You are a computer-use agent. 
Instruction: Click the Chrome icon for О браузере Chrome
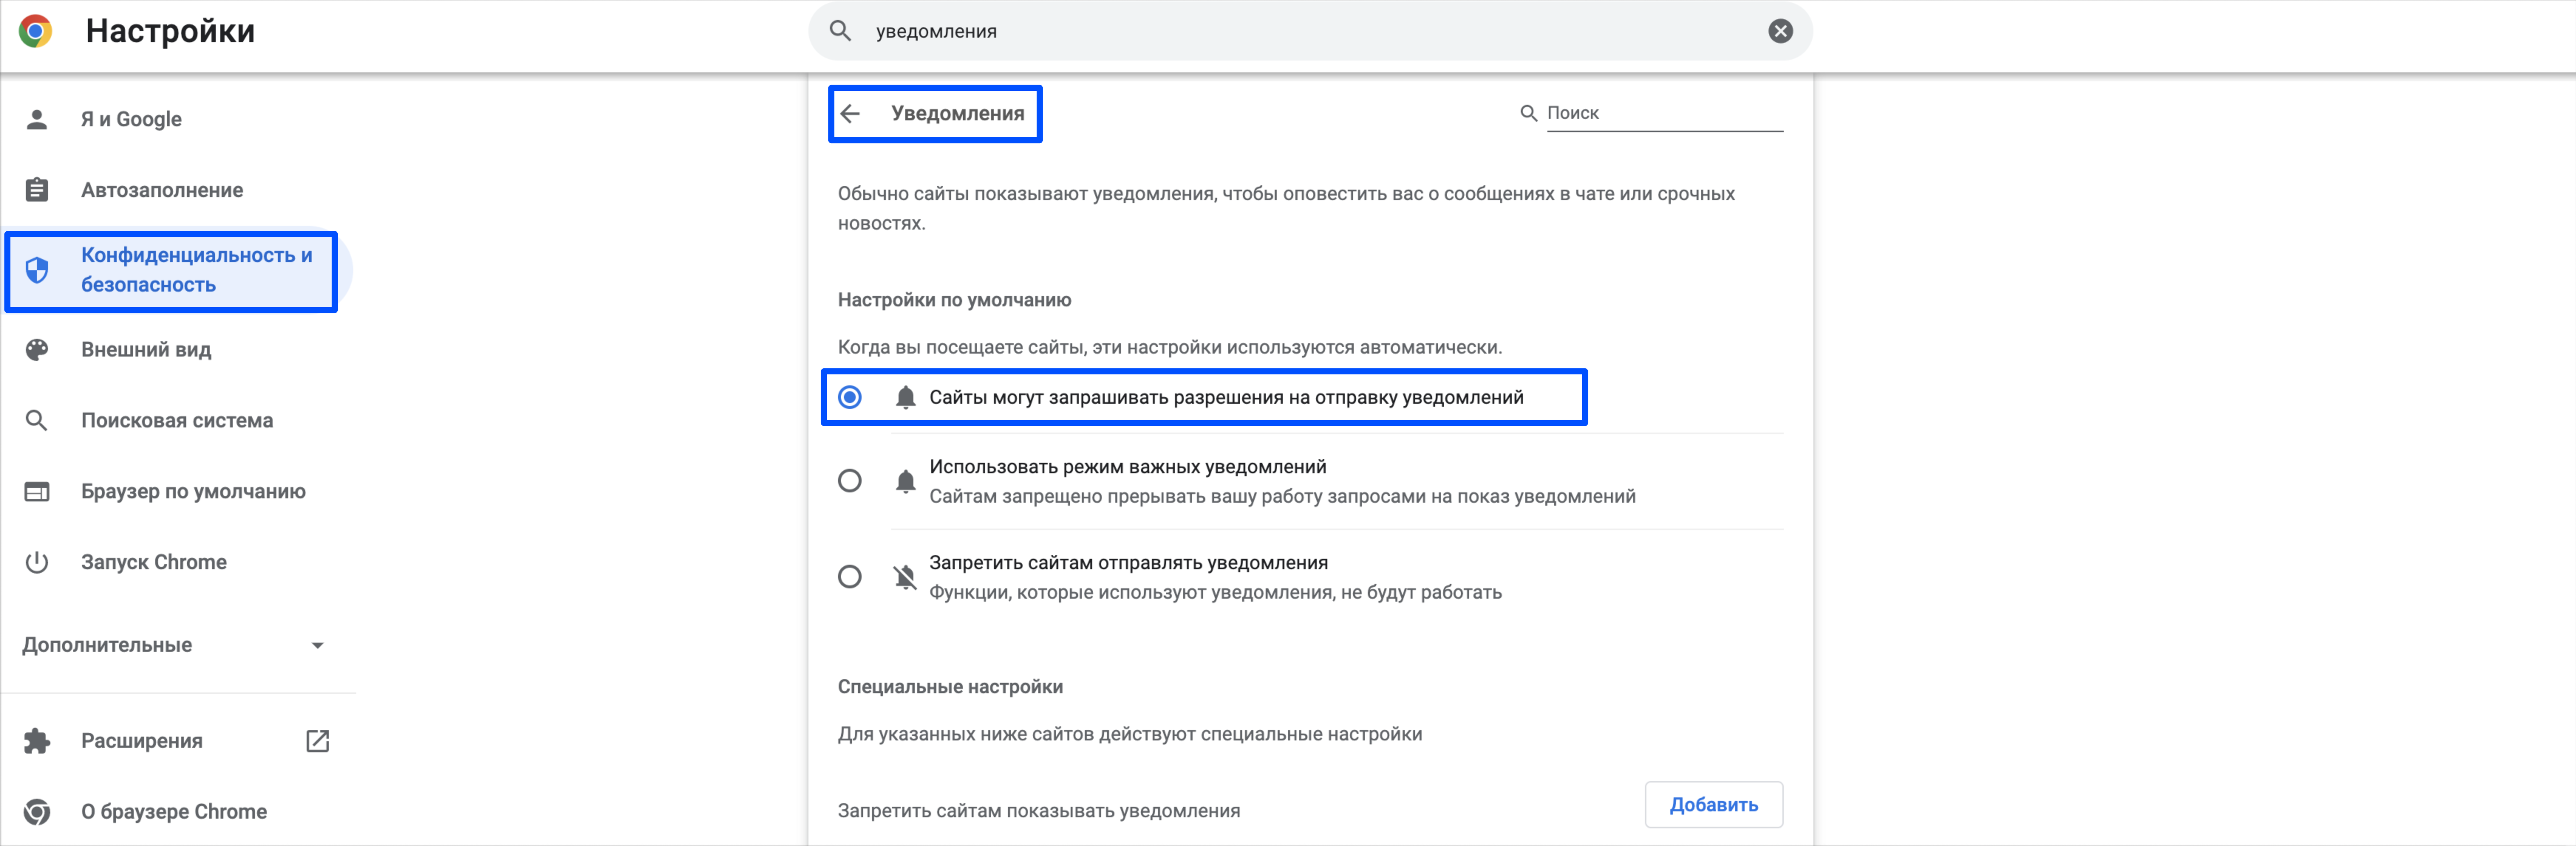pos(37,812)
